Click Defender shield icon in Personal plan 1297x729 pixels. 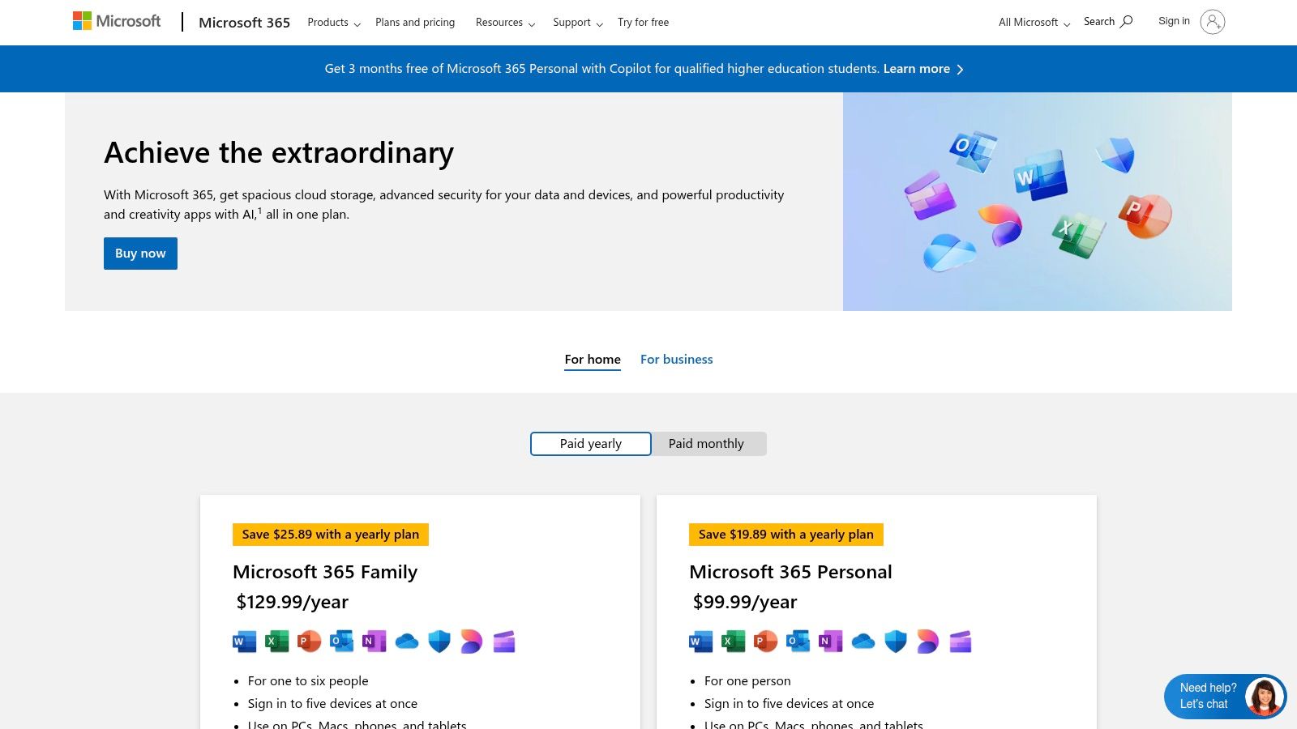pyautogui.click(x=896, y=642)
